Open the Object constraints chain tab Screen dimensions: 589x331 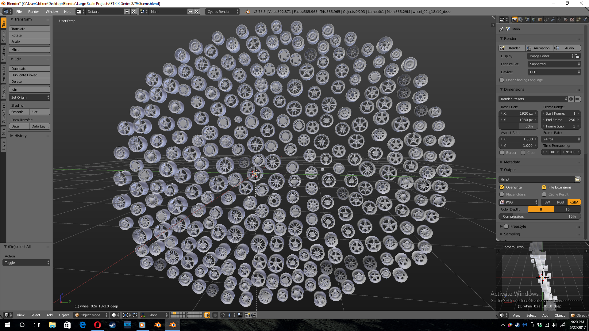tap(546, 20)
